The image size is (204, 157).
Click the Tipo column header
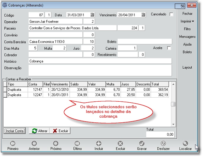coord(17,84)
